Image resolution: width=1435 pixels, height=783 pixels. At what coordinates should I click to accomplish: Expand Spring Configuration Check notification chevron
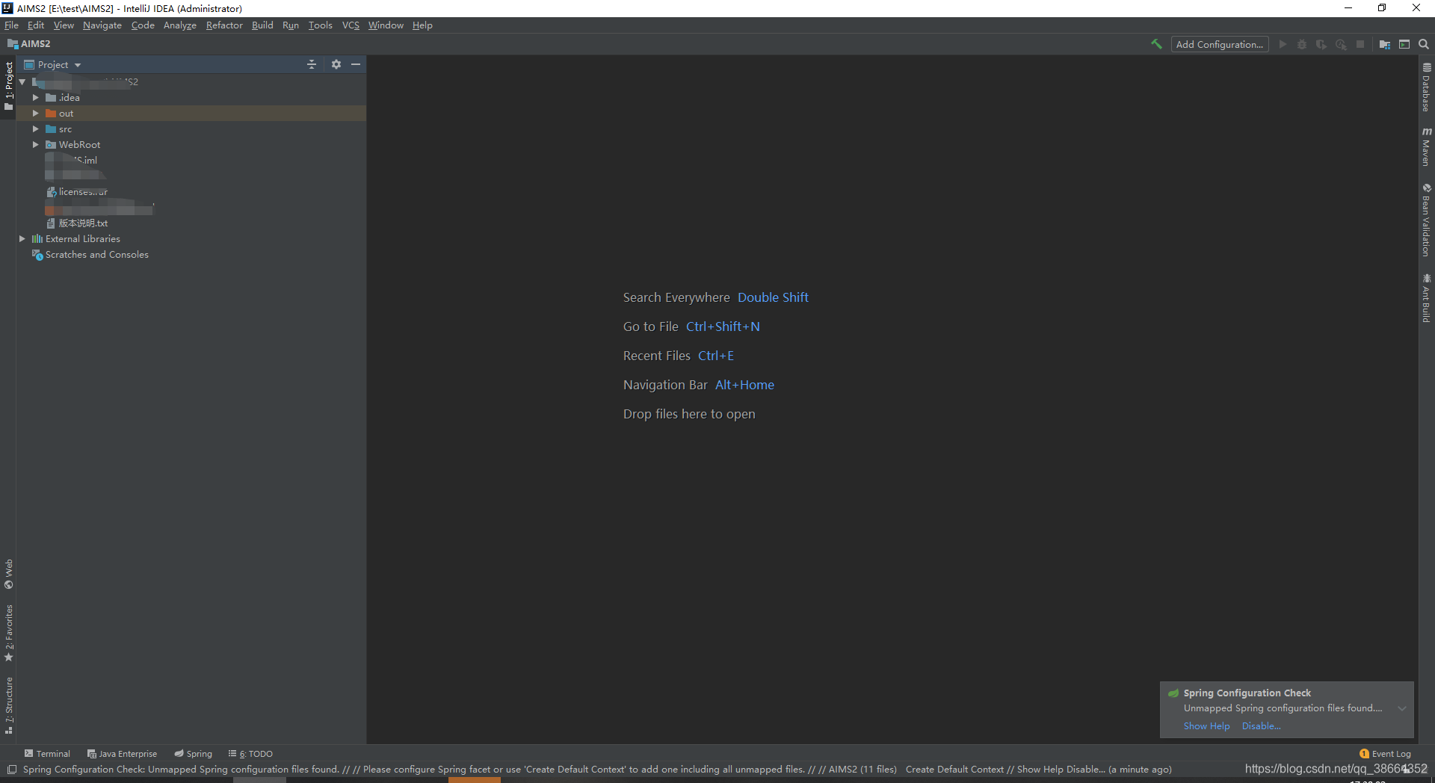(x=1402, y=708)
